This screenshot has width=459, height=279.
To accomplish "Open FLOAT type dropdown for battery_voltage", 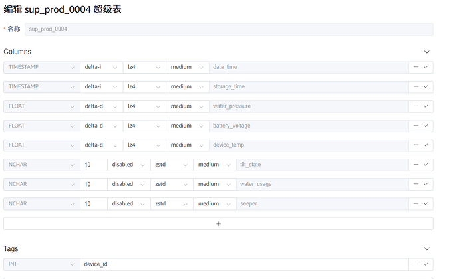I will 41,126.
